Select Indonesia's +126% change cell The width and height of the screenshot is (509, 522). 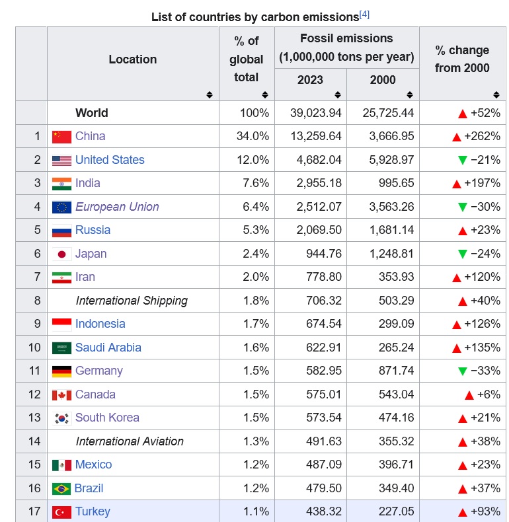pyautogui.click(x=462, y=324)
